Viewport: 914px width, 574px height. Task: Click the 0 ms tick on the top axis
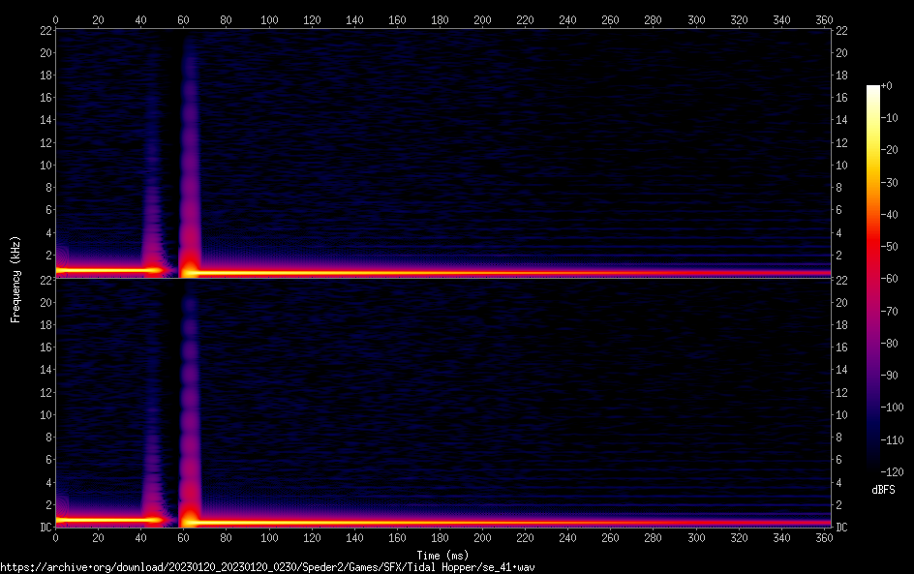pyautogui.click(x=56, y=19)
